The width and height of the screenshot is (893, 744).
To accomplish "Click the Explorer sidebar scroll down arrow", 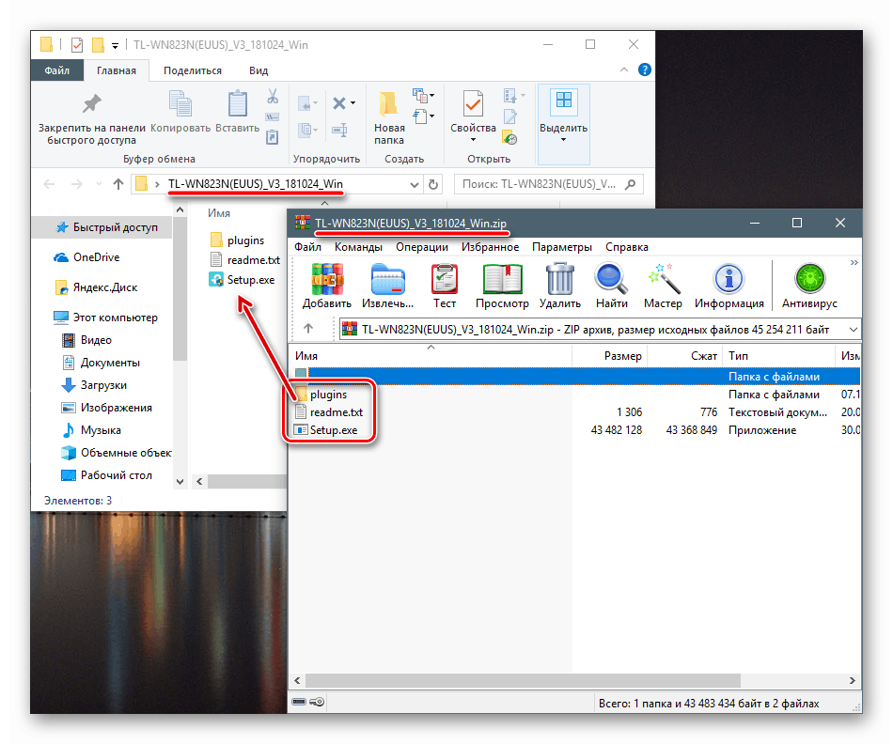I will (180, 482).
